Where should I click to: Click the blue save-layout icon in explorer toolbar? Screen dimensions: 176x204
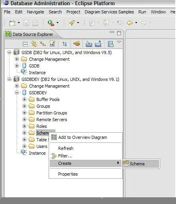pyautogui.click(x=111, y=44)
